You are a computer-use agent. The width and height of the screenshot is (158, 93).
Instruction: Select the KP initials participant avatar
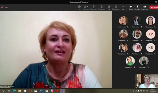150,34
